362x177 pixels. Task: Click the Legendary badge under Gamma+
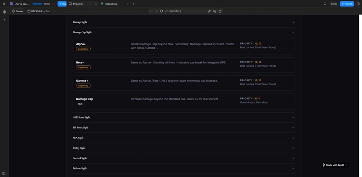click(84, 85)
